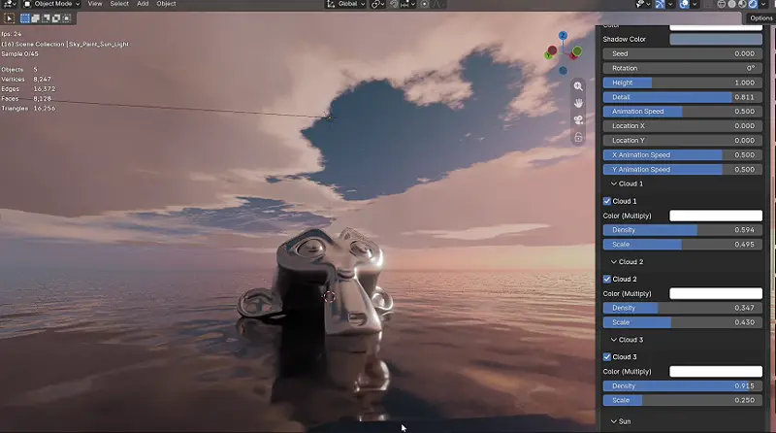This screenshot has width=776, height=433.
Task: Click the X Animation Speed slider
Action: click(x=683, y=155)
